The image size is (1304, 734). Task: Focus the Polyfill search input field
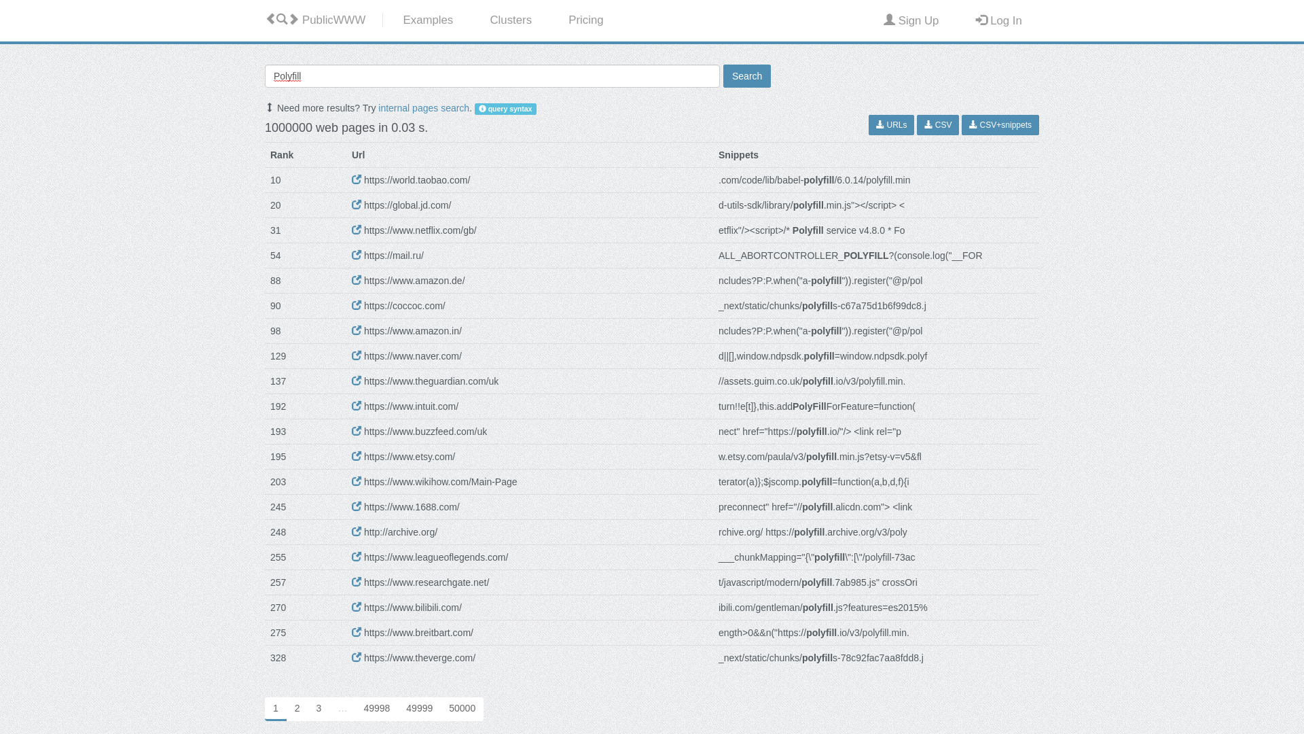(492, 76)
